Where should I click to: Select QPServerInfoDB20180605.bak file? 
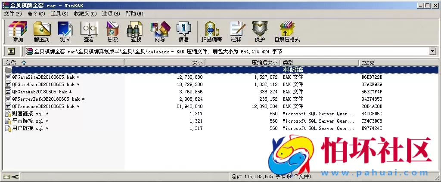(48, 99)
